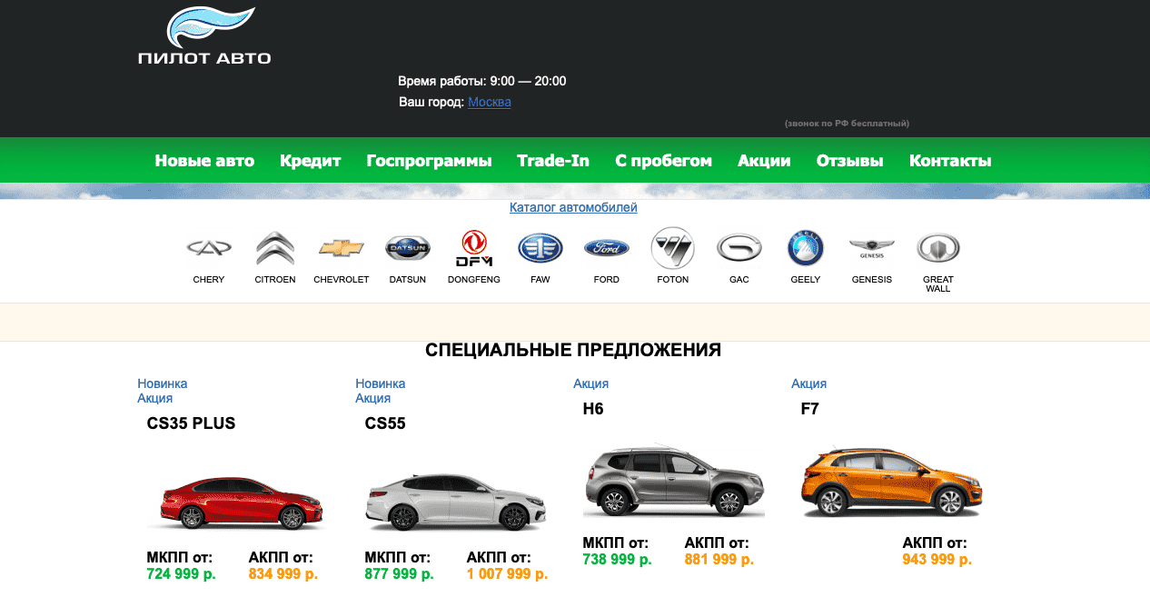Viewport: 1150px width, 607px height.
Task: Open the Каталог автомобилей link
Action: [x=574, y=207]
